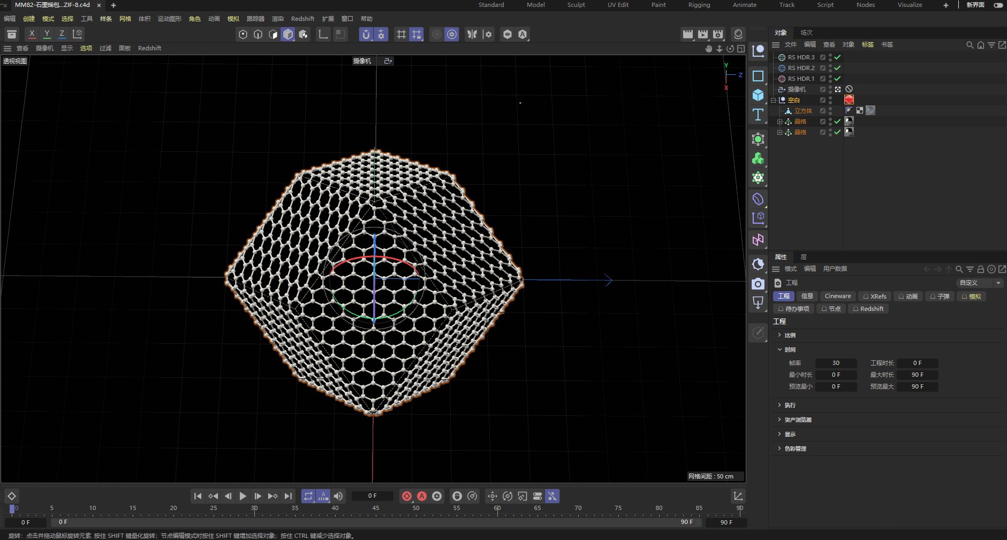
Task: Expand the 色彩管理 section
Action: (779, 448)
